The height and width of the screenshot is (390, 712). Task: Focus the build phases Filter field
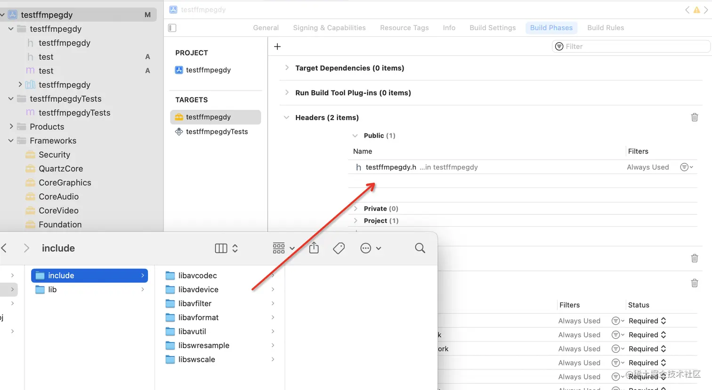(x=631, y=46)
